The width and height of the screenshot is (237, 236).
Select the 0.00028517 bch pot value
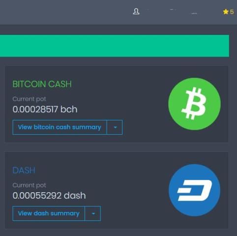(x=45, y=109)
